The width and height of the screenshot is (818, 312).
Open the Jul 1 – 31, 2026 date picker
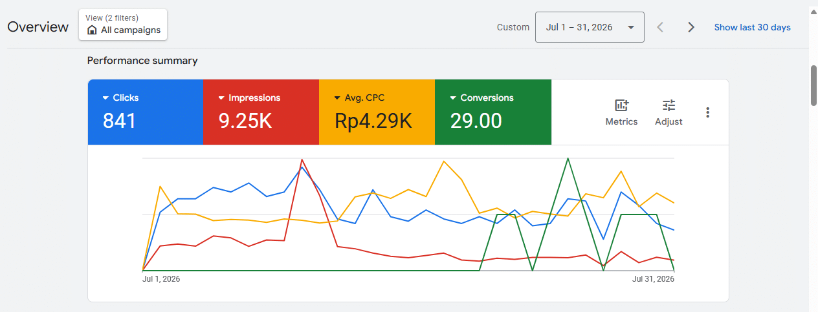coord(590,27)
